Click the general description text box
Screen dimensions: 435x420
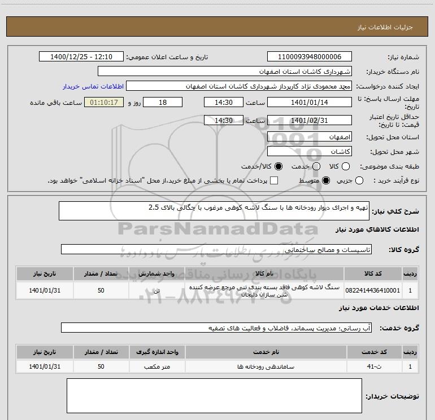coord(214,211)
